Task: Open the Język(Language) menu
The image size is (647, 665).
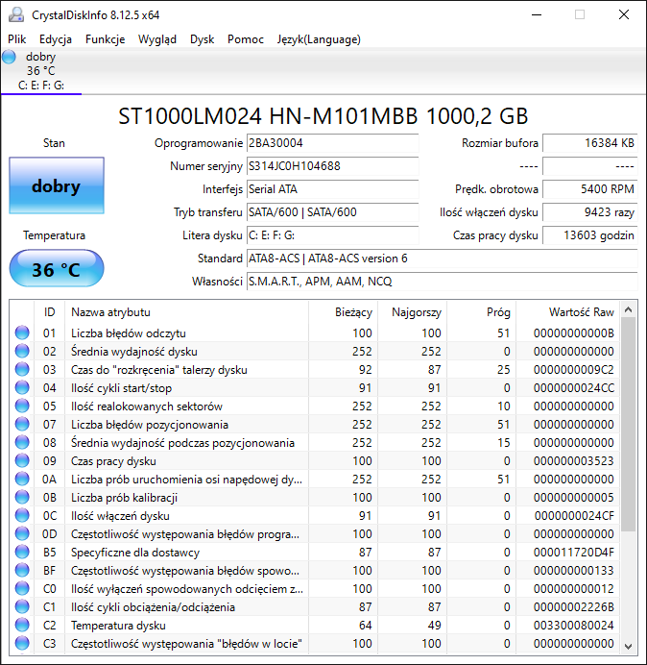Action: coord(319,39)
